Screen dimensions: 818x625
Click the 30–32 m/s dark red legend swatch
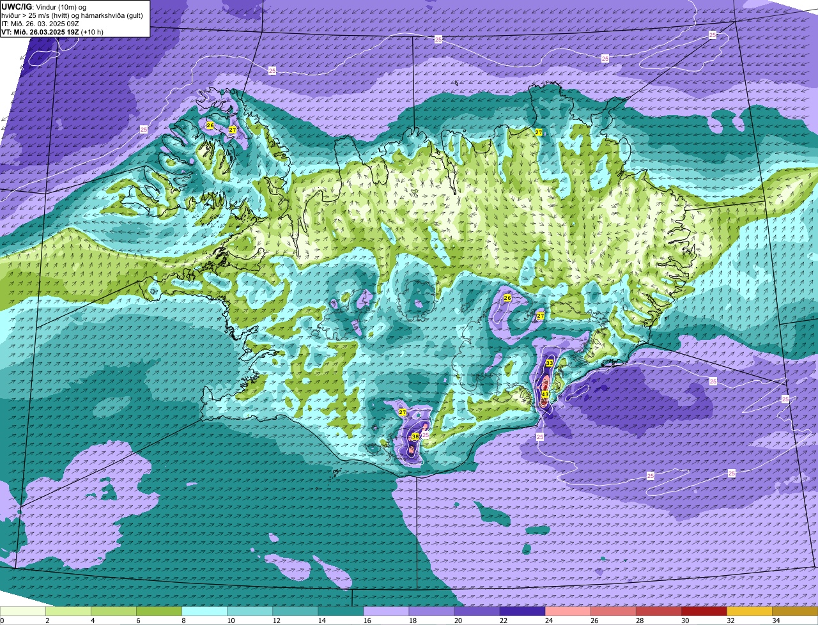(704, 611)
